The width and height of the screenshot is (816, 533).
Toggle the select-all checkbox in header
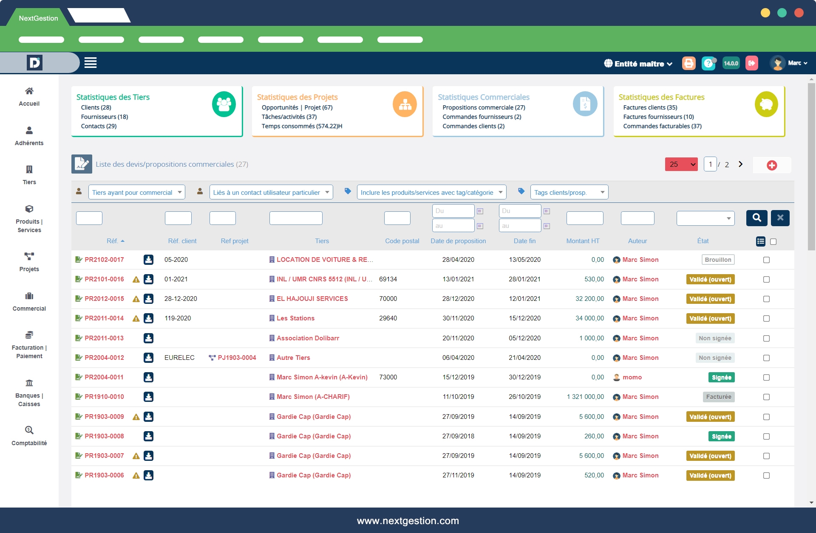(x=773, y=241)
